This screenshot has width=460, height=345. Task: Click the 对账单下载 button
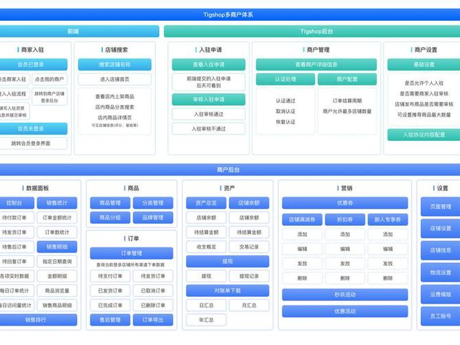click(x=228, y=291)
